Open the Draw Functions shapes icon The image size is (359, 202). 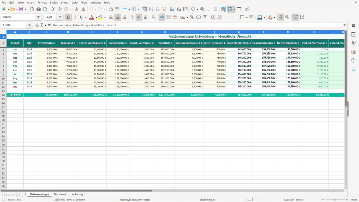[247, 9]
